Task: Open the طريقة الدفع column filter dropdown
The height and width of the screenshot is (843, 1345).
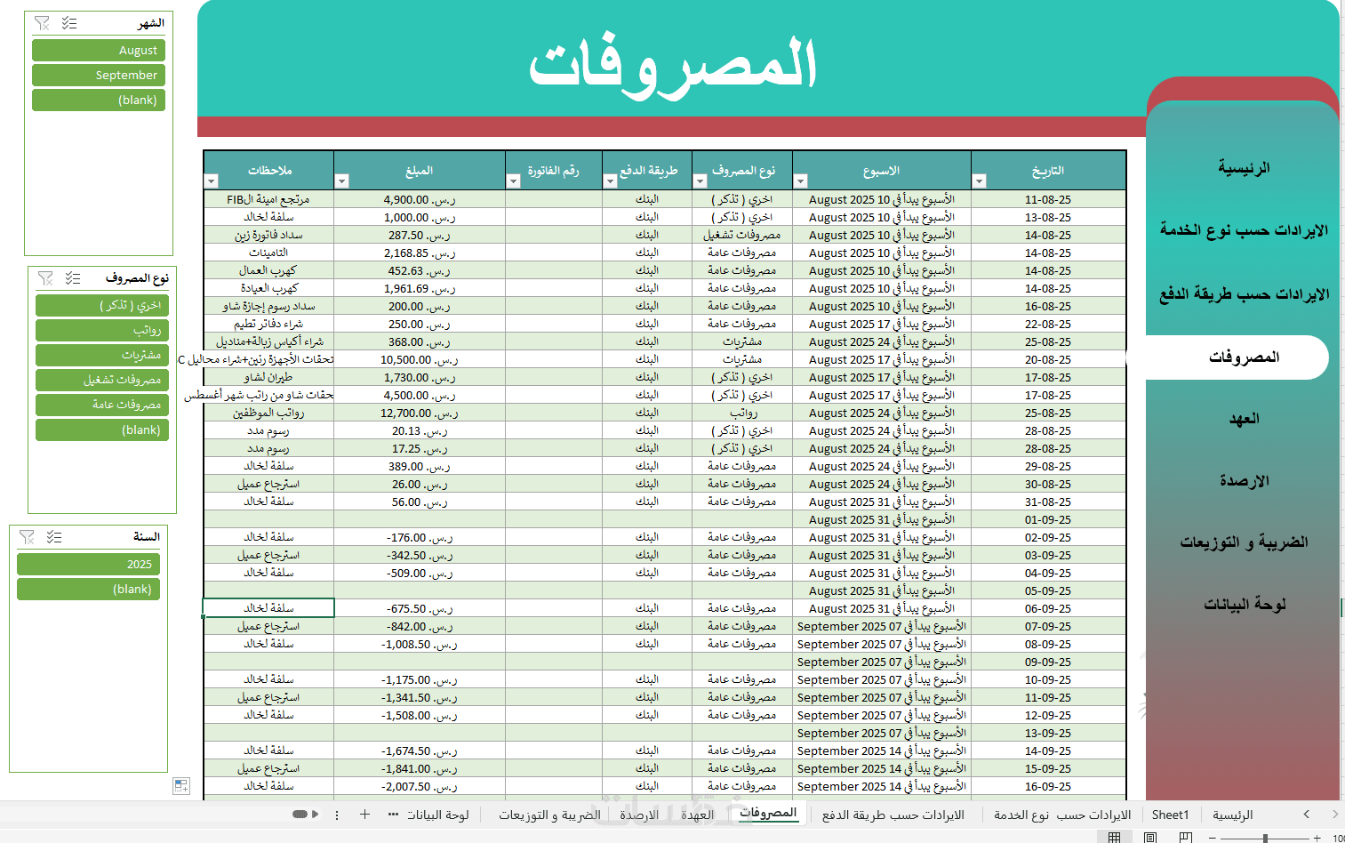Action: point(610,181)
